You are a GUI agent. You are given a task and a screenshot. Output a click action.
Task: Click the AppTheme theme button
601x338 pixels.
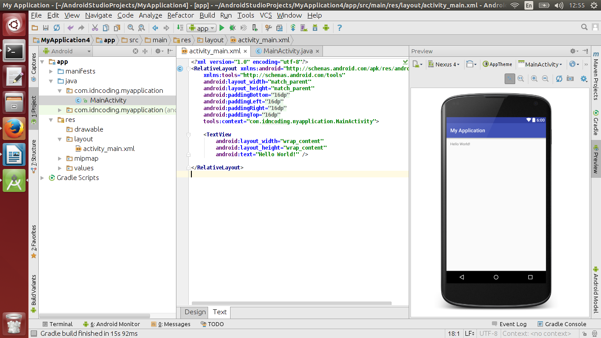[x=498, y=64]
